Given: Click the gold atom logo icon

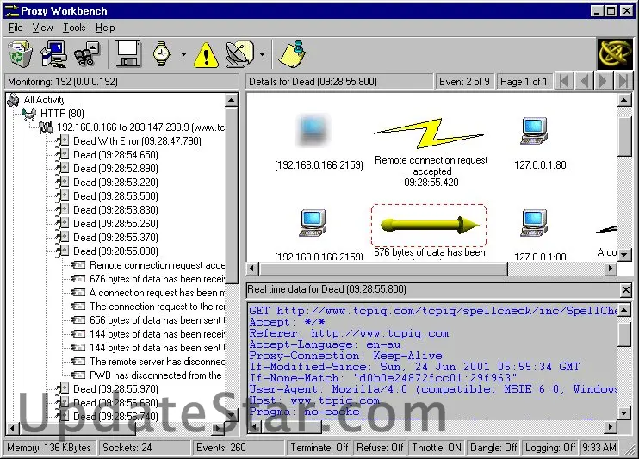Looking at the screenshot, I should point(615,53).
